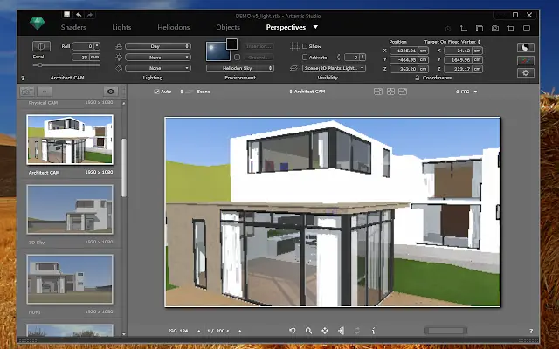Open the FPS dropdown

tap(466, 92)
